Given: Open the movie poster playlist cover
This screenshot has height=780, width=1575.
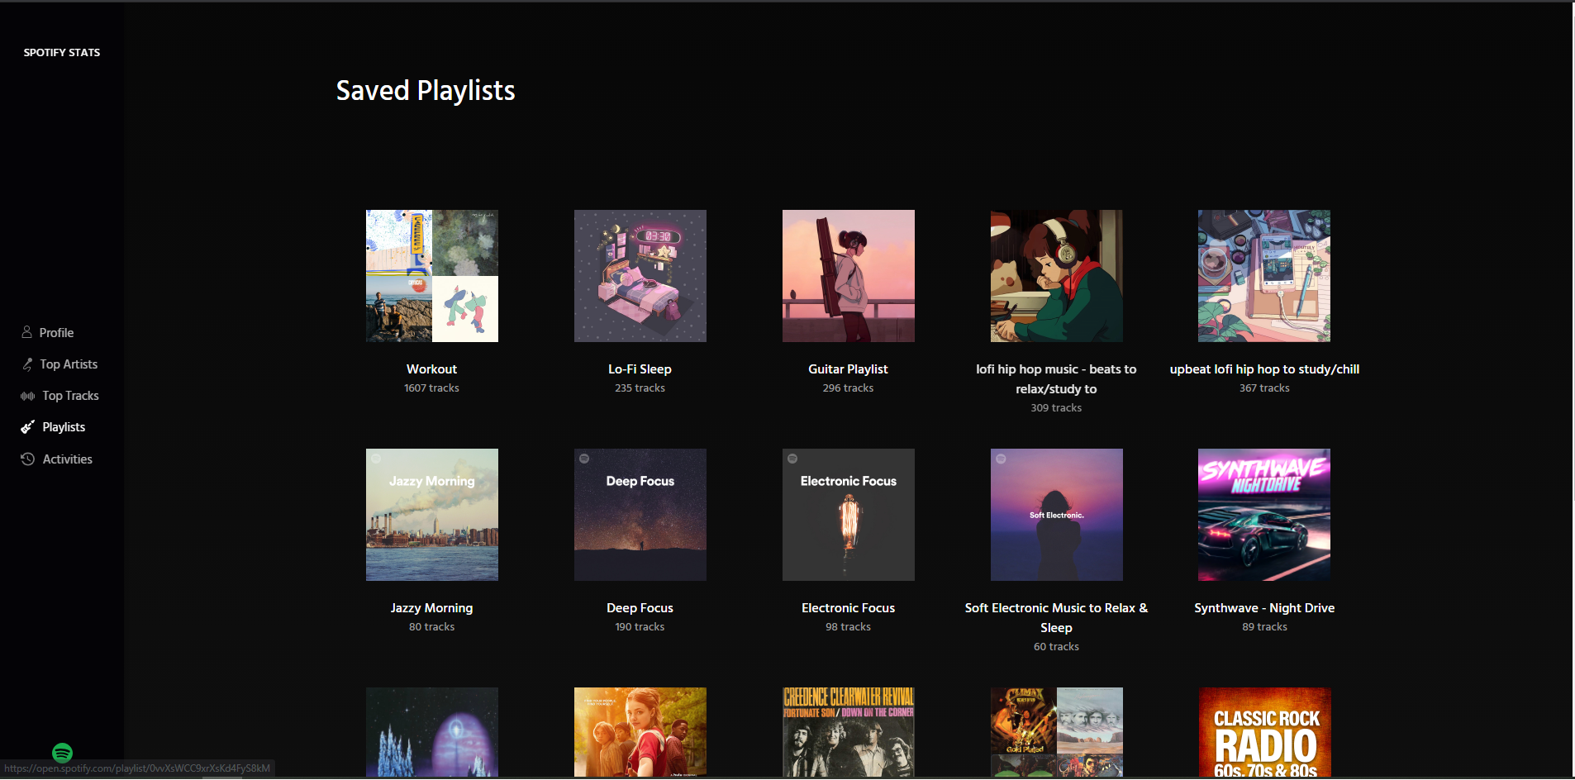Looking at the screenshot, I should coord(640,732).
